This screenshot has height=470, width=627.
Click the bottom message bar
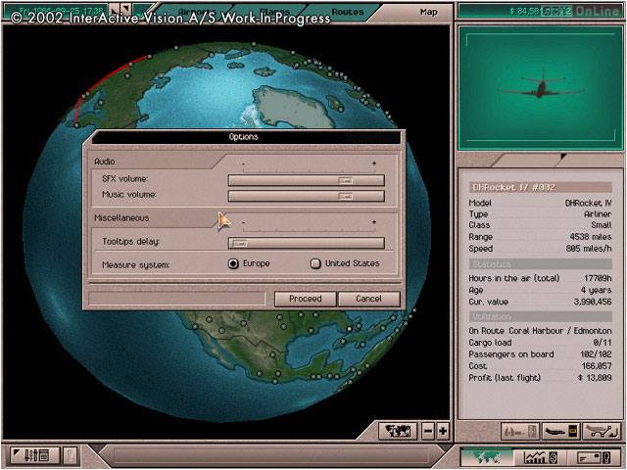(270, 455)
